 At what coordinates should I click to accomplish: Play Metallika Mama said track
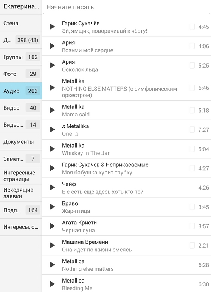(53, 110)
